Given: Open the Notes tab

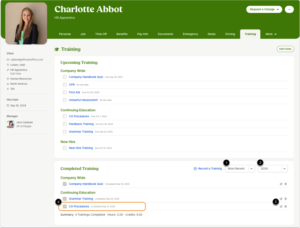Looking at the screenshot, I should pyautogui.click(x=212, y=34).
